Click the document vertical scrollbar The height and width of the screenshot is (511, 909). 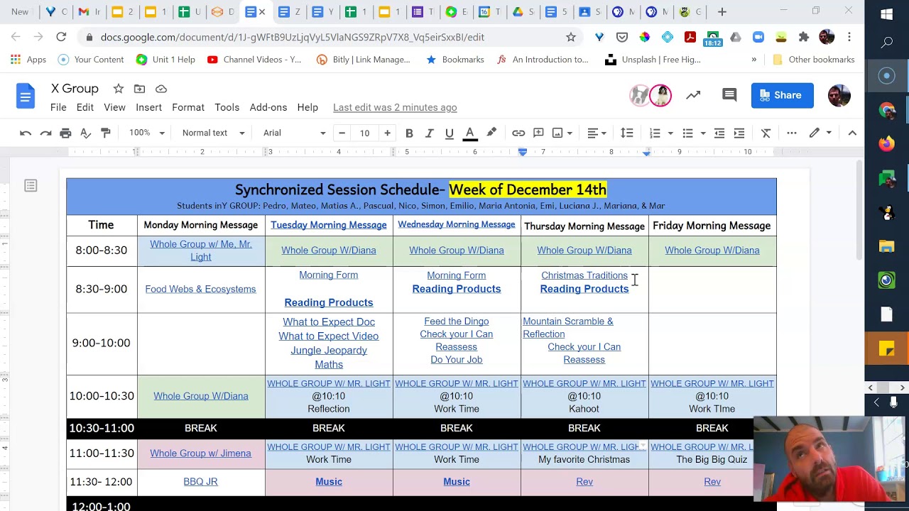[859, 211]
